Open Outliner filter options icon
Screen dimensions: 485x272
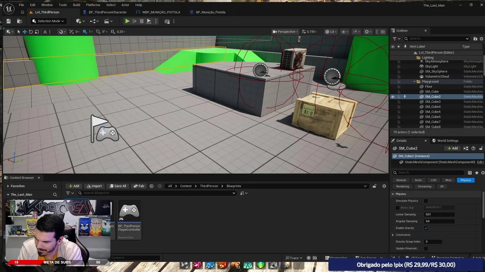tap(396, 39)
